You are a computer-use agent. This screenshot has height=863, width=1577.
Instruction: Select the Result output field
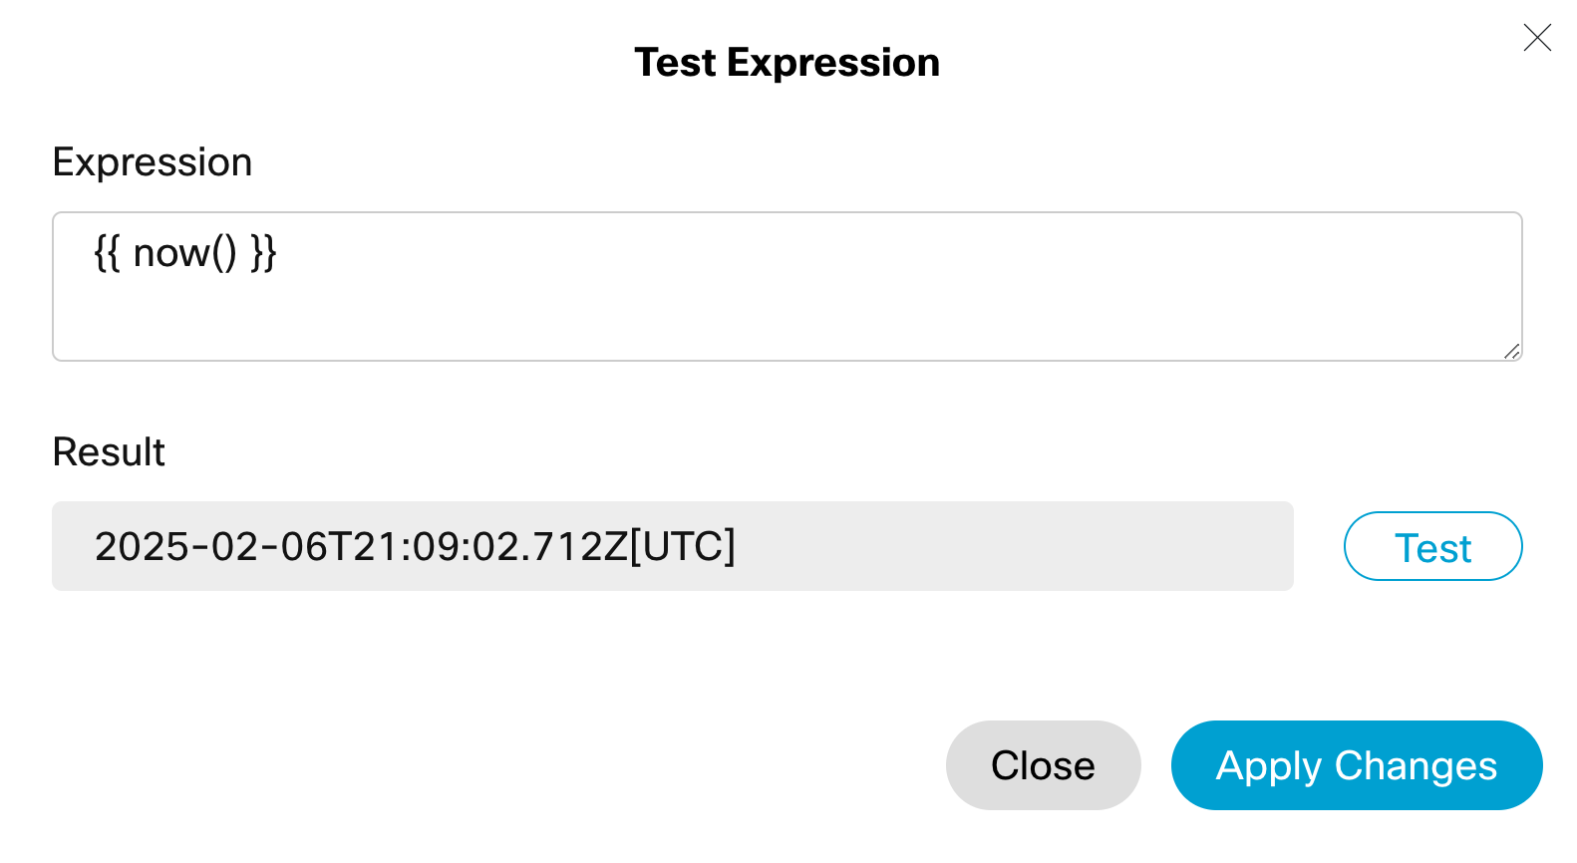coord(672,546)
